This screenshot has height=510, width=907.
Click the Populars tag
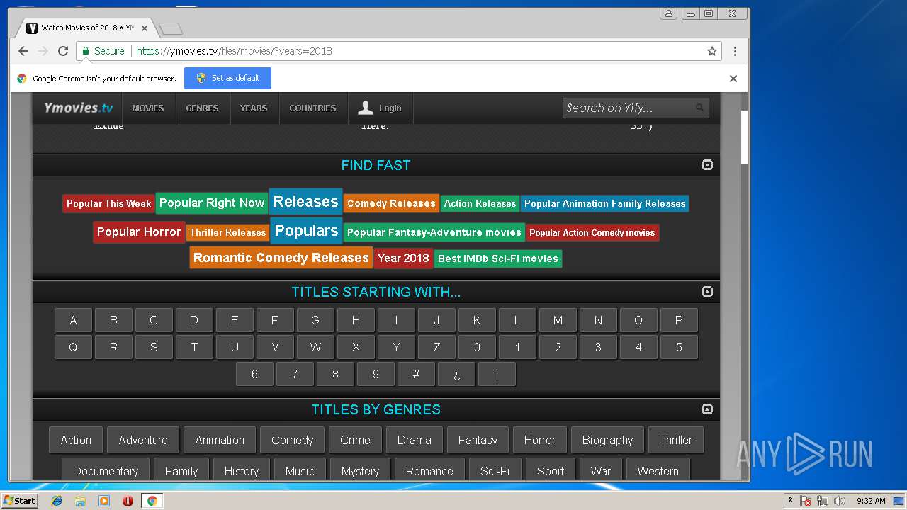click(306, 230)
